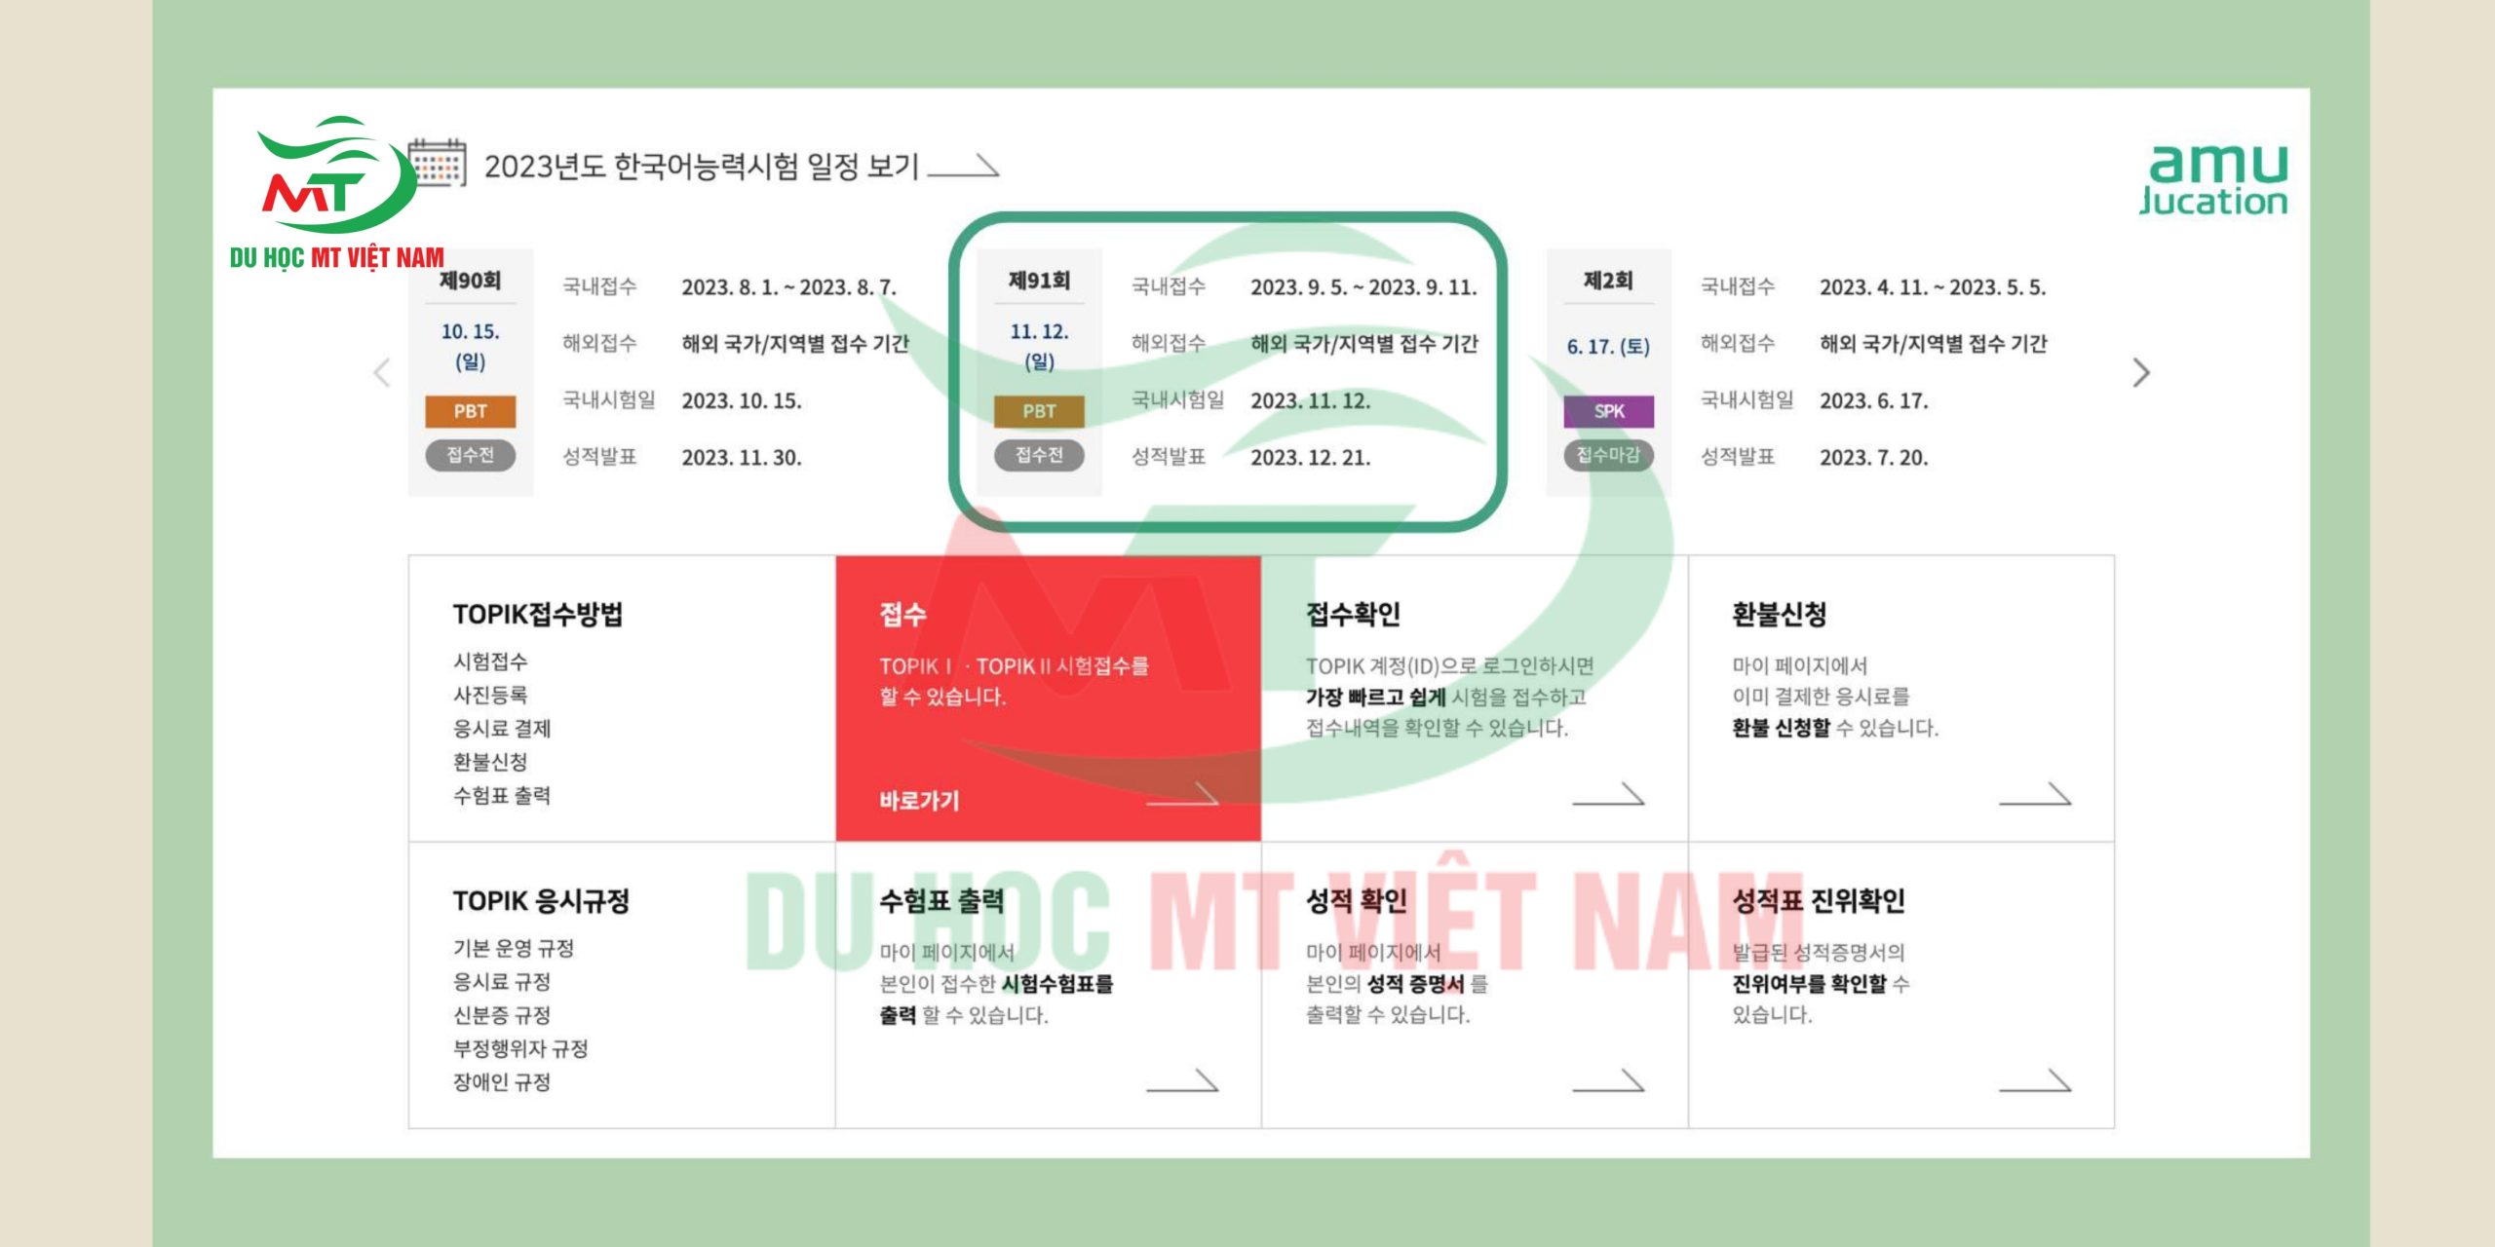Click the arrow in 접수확인 card
Image resolution: width=2495 pixels, height=1247 pixels.
tap(1608, 795)
